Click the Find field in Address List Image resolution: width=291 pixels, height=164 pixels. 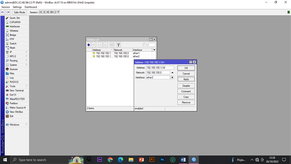pos(149,45)
